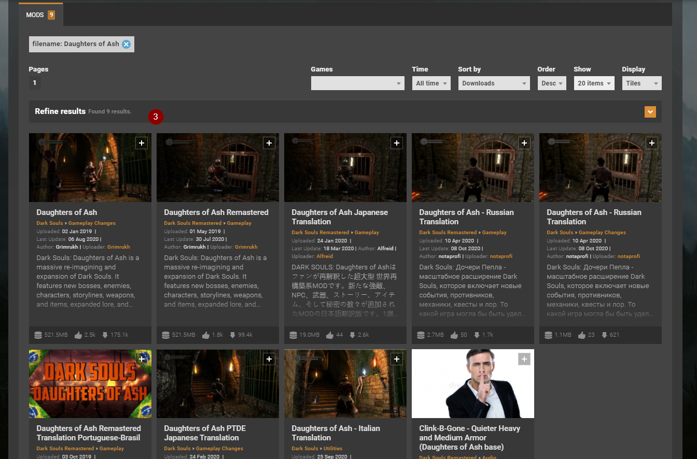The height and width of the screenshot is (459, 697).
Task: Click endorsements thumbs-up showing 1.8k
Action: coord(206,335)
